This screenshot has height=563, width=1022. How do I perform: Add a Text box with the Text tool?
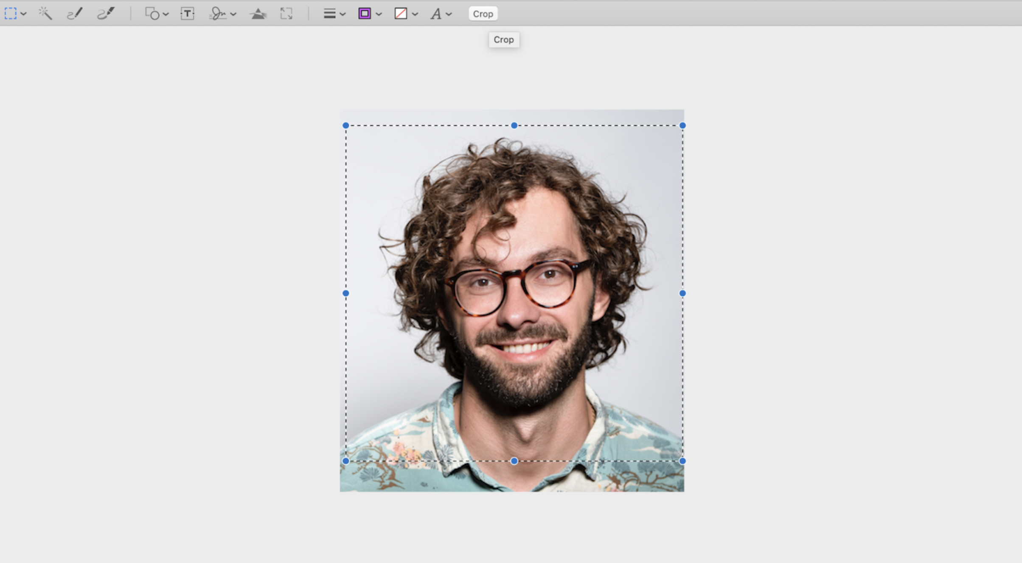(187, 14)
